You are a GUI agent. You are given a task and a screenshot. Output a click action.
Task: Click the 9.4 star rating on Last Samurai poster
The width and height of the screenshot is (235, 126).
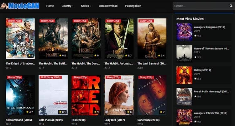(x=161, y=56)
